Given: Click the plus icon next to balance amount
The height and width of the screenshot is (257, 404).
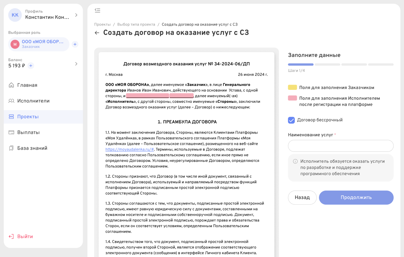Looking at the screenshot, I should 30,65.
